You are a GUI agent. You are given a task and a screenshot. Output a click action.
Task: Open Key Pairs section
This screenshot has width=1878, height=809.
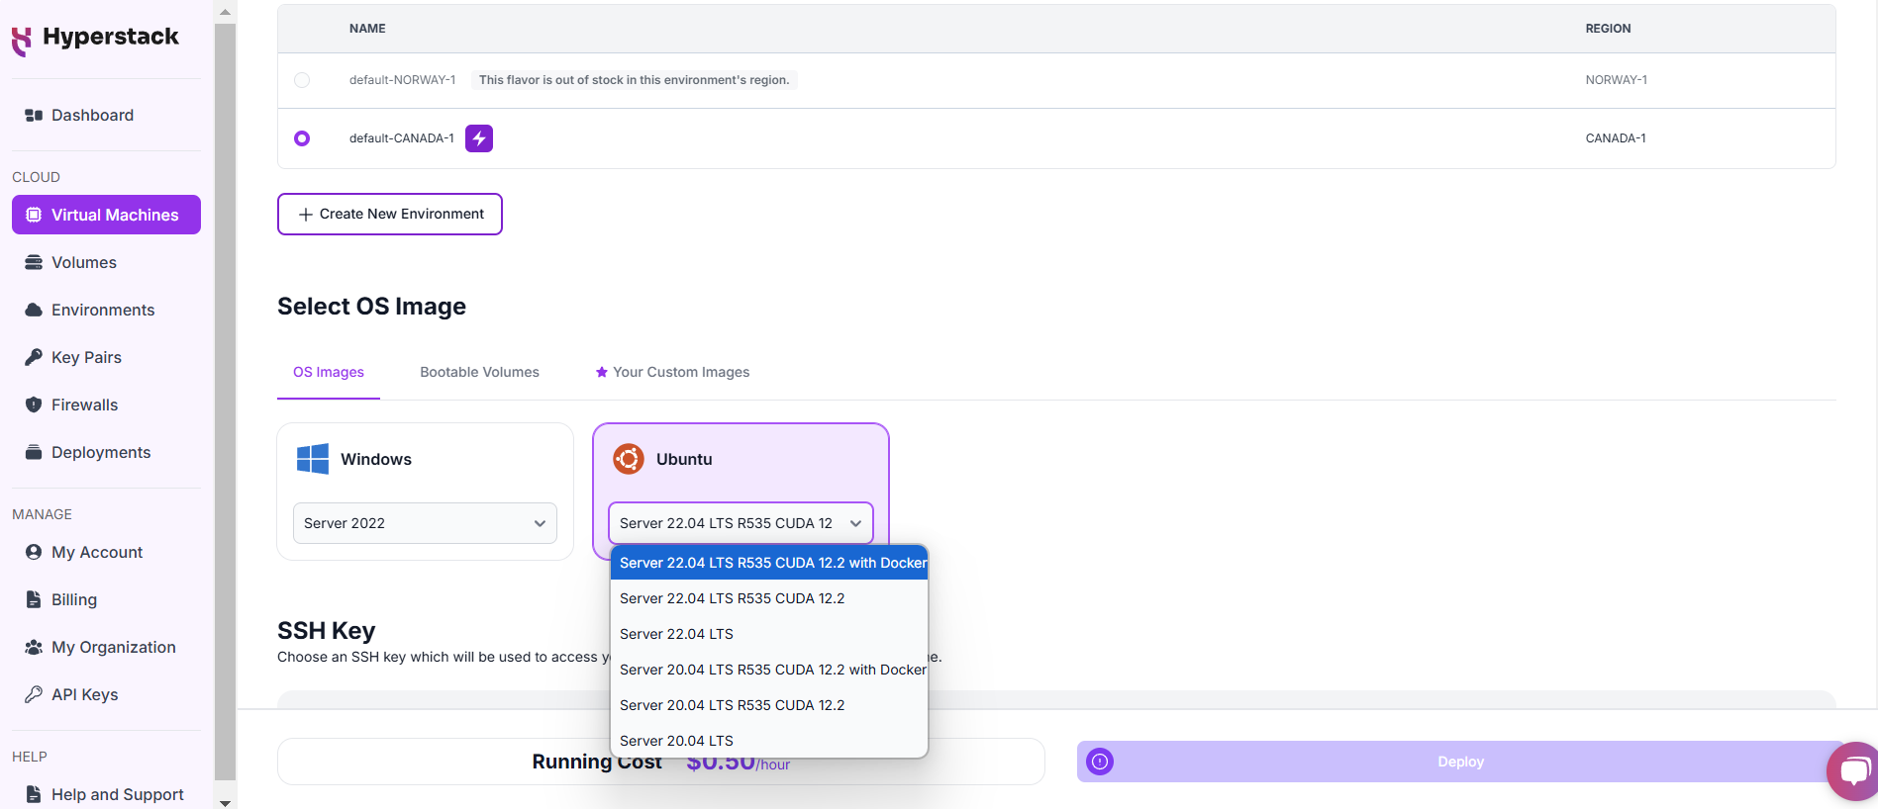click(x=106, y=357)
